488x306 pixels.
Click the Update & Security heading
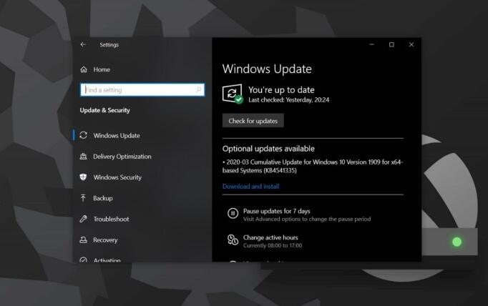[105, 110]
